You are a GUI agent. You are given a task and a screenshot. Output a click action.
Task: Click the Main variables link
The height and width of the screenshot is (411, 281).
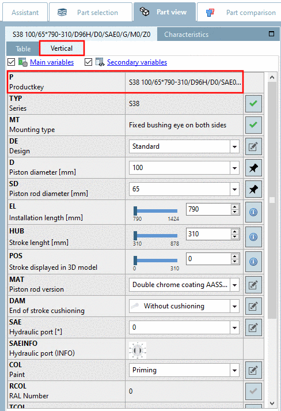coord(52,62)
